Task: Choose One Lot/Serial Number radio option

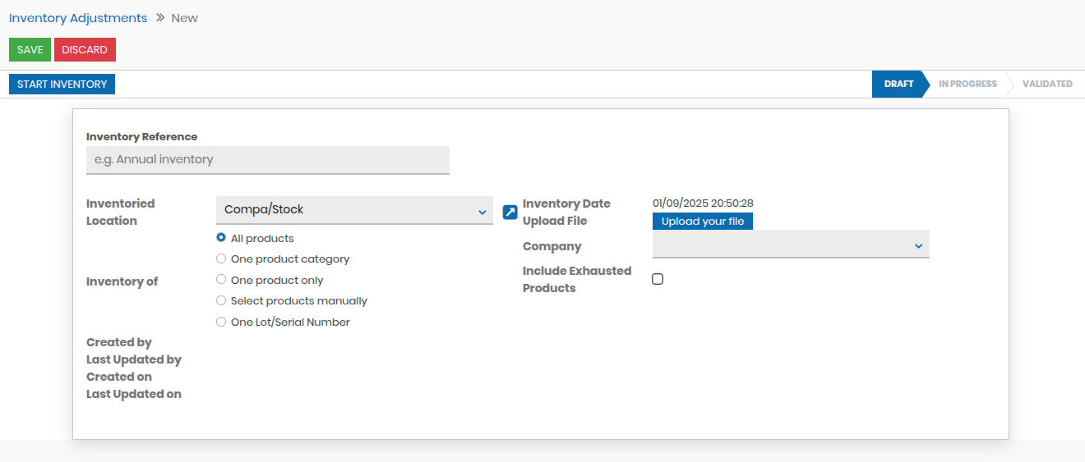Action: click(x=221, y=322)
